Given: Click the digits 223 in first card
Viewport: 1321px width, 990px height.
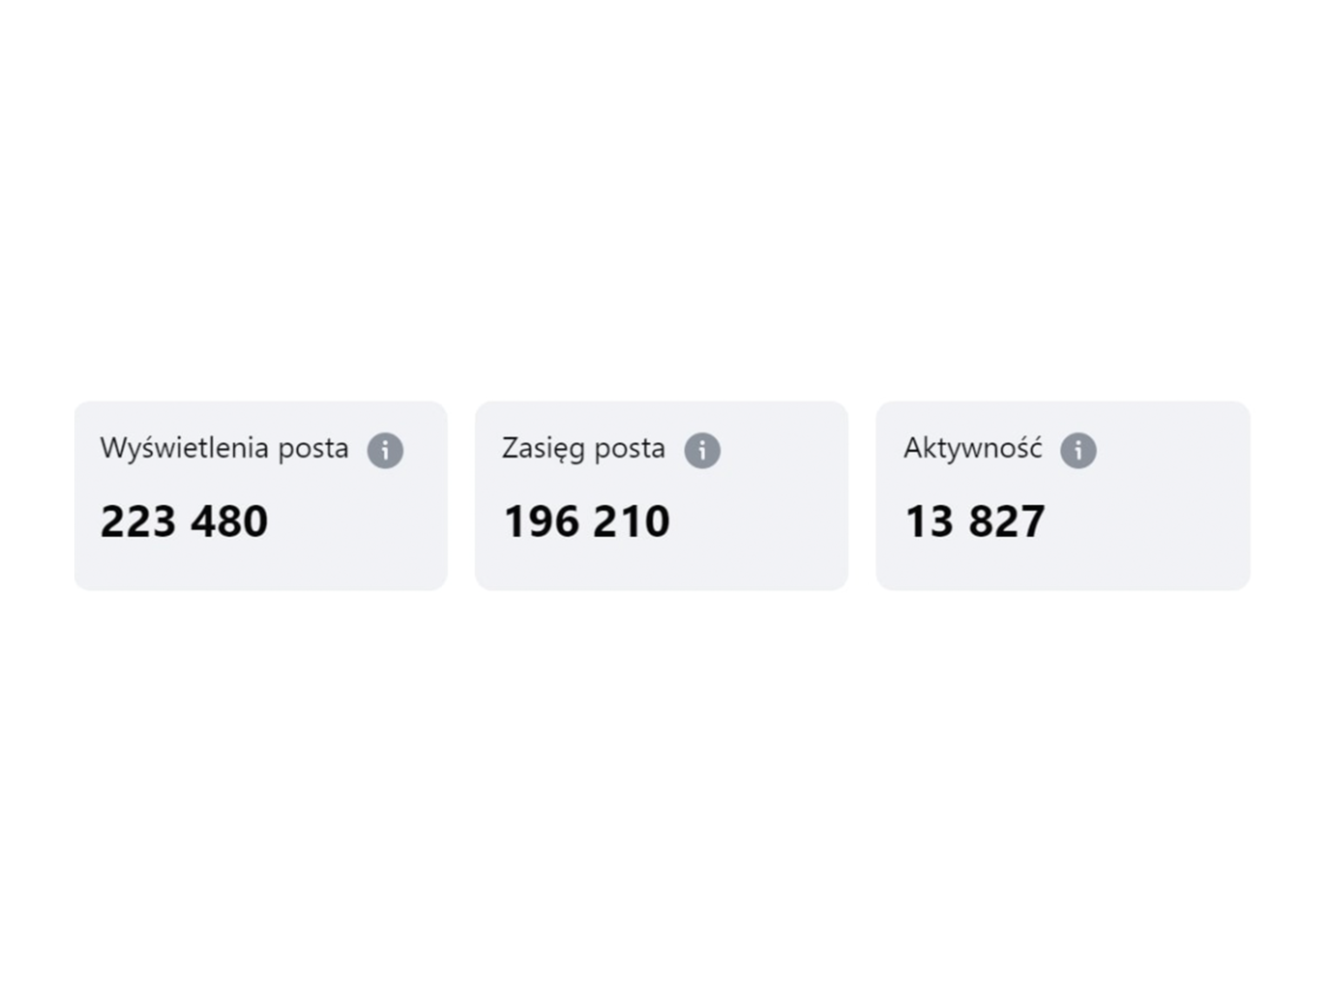Looking at the screenshot, I should pos(138,521).
